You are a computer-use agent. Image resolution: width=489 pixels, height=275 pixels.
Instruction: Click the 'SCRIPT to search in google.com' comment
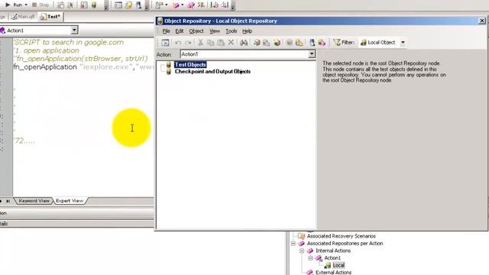coord(69,42)
